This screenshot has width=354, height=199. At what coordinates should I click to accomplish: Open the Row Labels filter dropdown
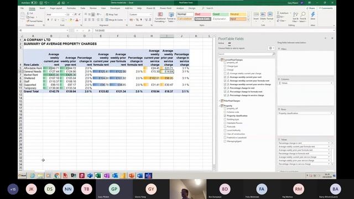(x=41, y=65)
